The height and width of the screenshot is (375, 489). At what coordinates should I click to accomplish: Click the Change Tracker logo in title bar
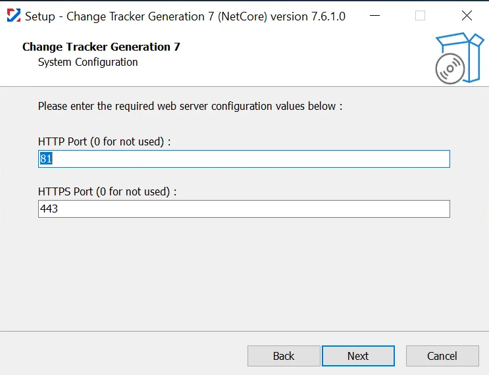pyautogui.click(x=14, y=16)
